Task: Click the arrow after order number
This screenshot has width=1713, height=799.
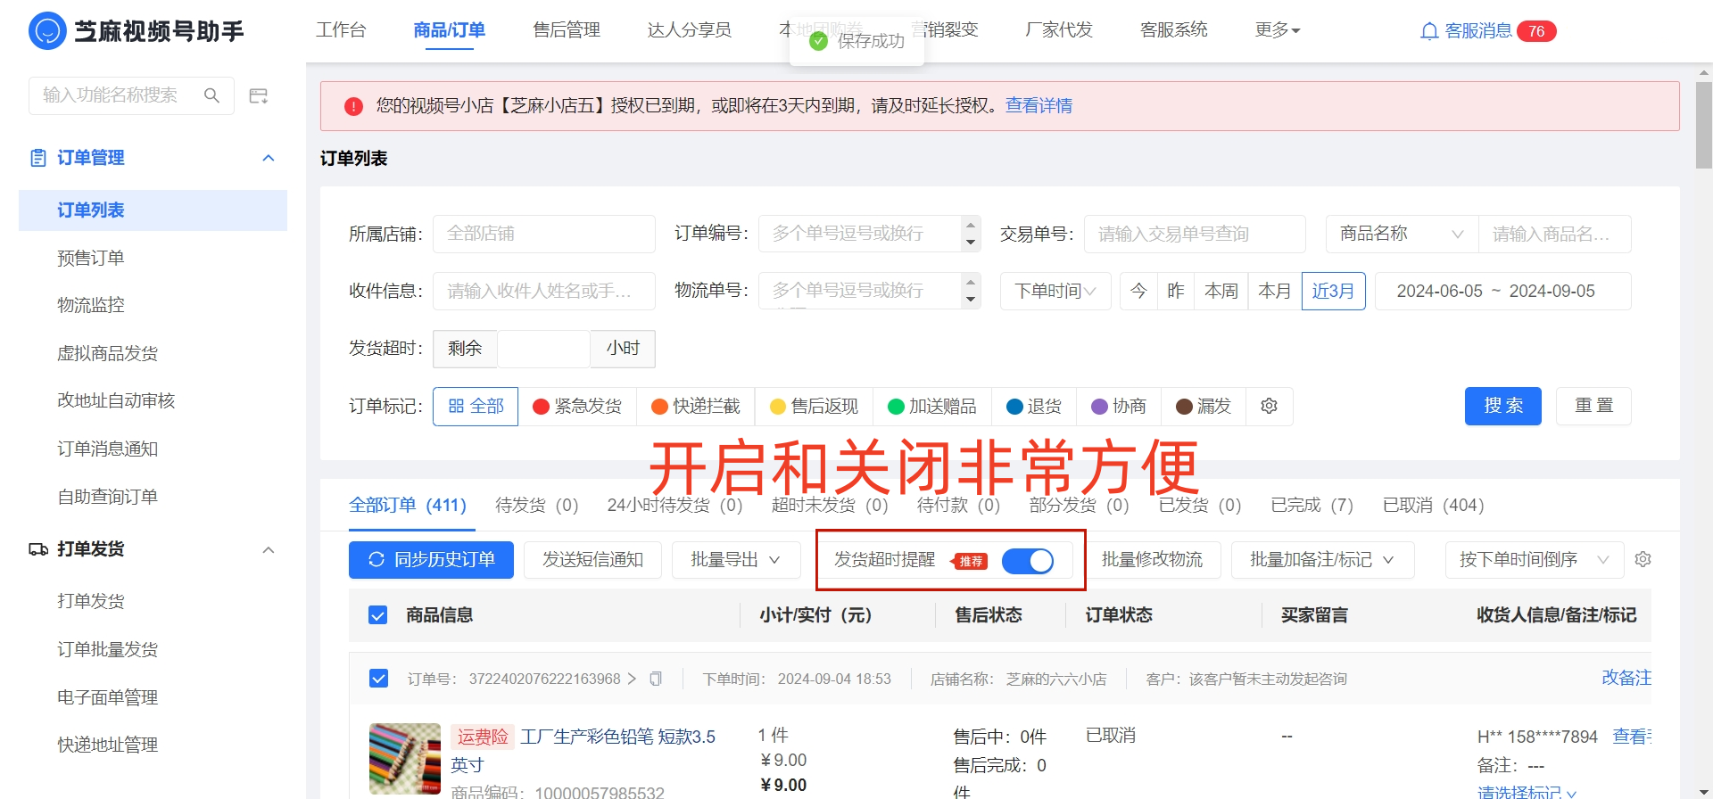Action: click(632, 679)
